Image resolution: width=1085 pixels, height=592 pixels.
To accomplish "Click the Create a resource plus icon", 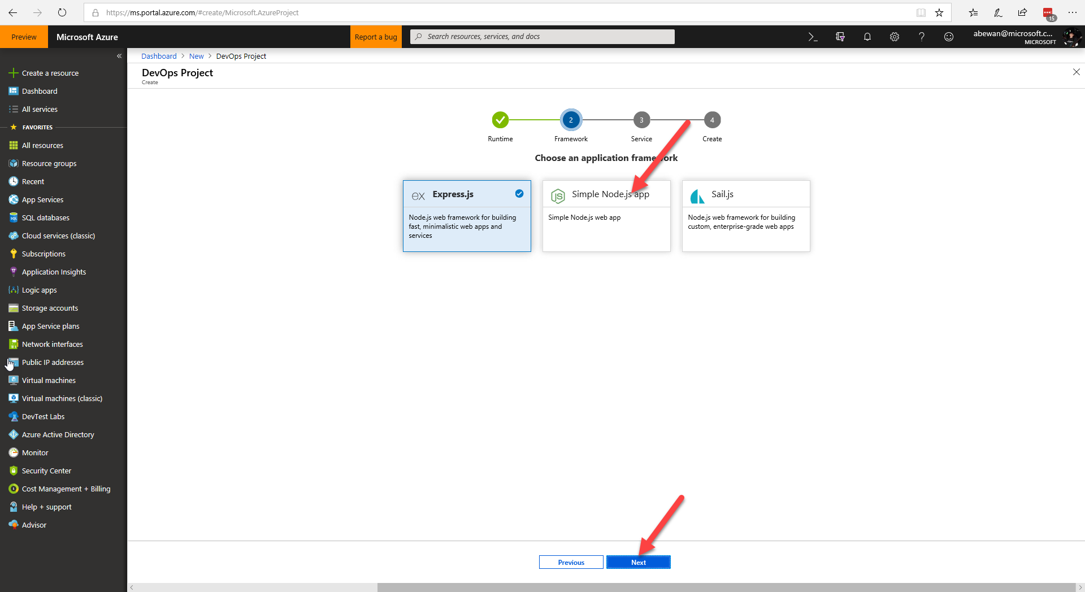I will 14,73.
